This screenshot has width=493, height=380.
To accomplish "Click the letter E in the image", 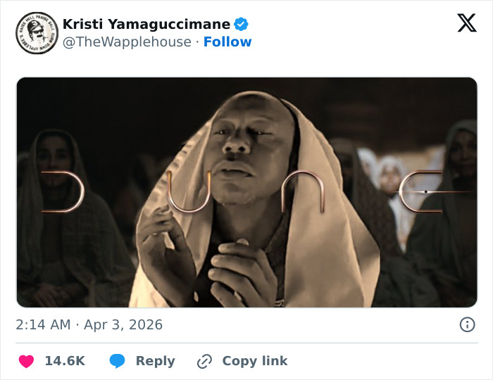I will tap(424, 191).
